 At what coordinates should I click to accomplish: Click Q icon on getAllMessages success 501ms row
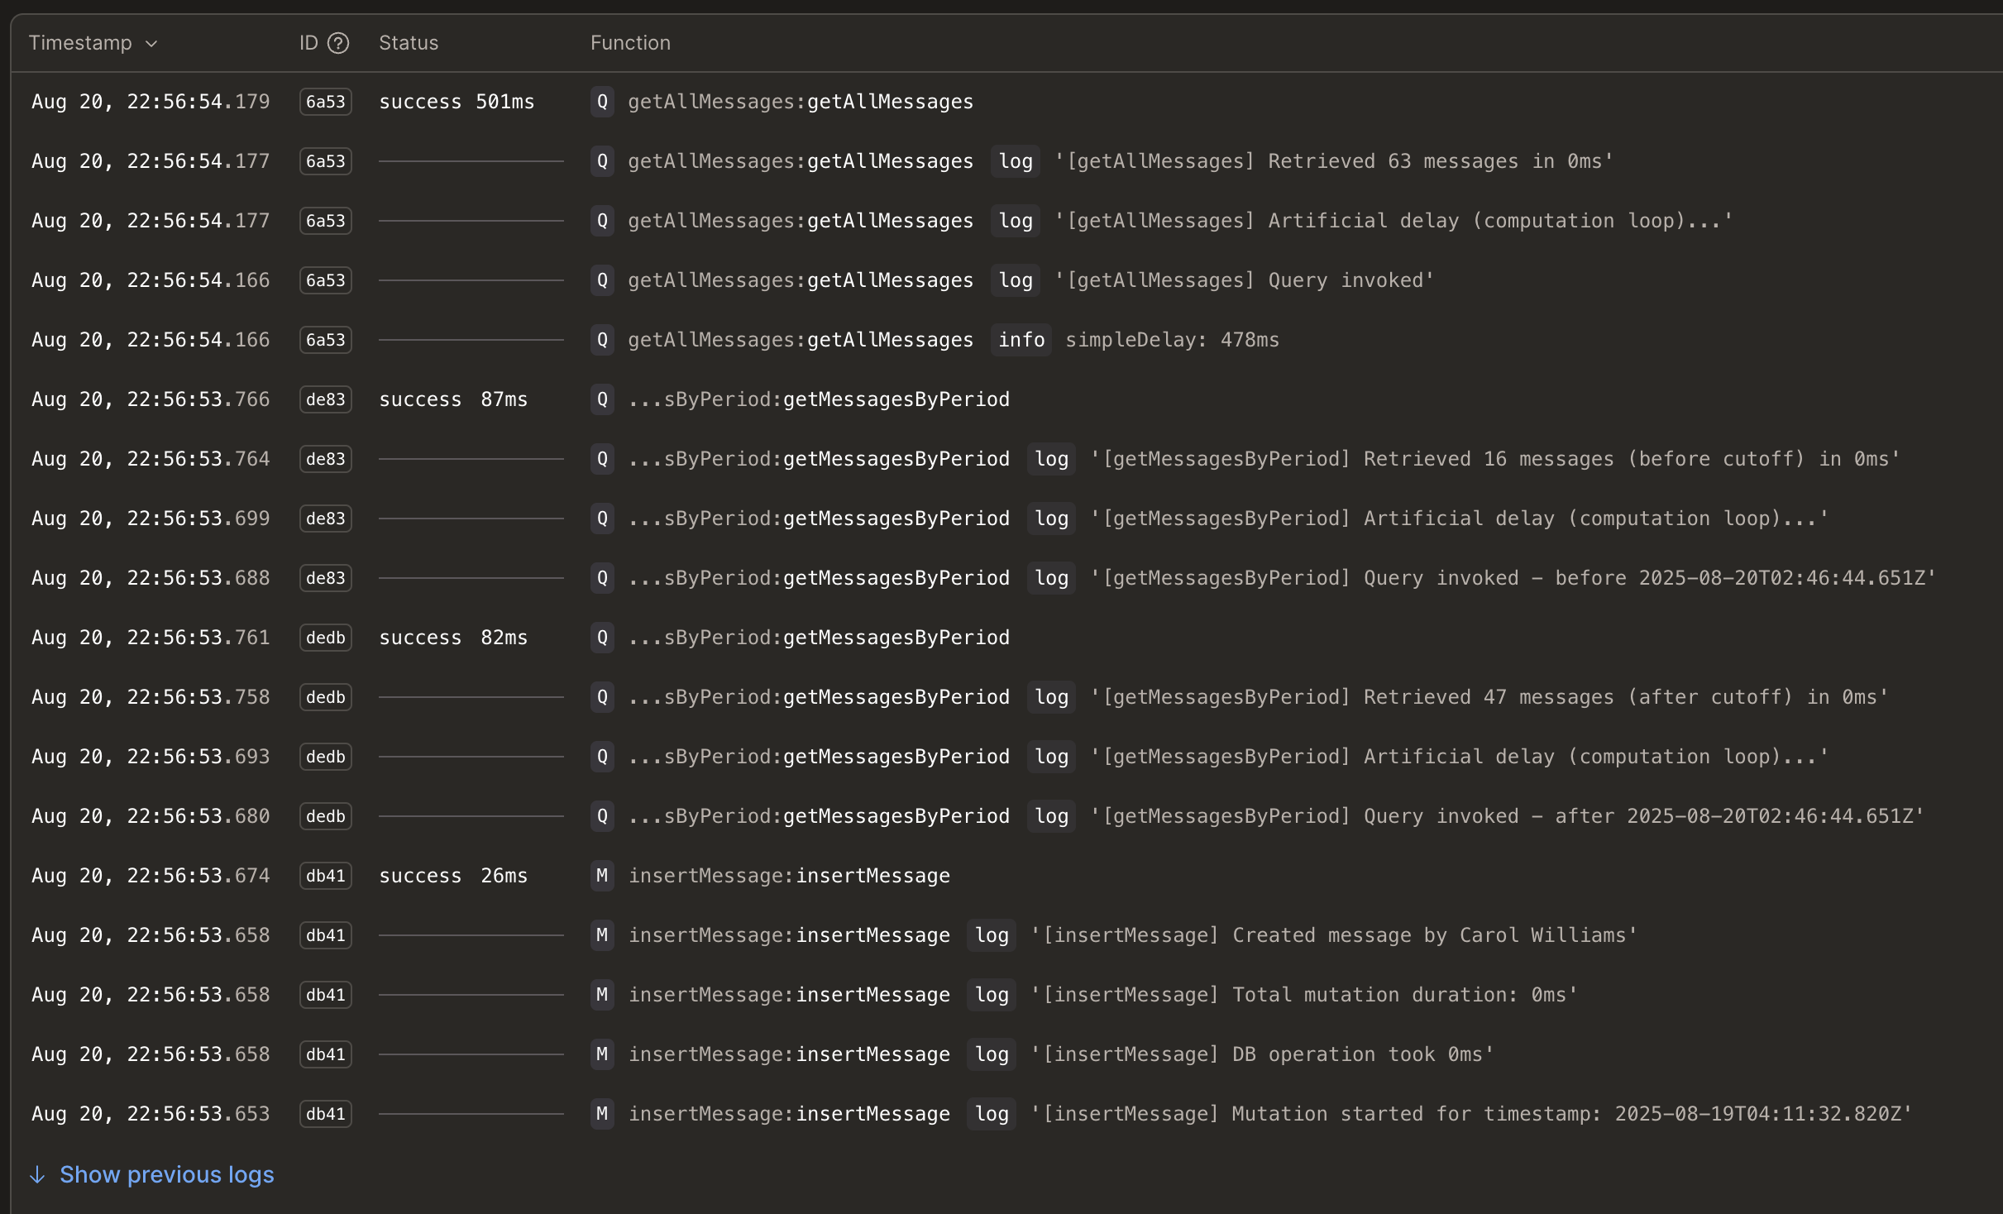click(x=602, y=102)
